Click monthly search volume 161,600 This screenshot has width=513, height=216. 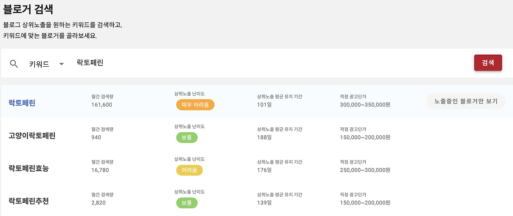pyautogui.click(x=102, y=105)
